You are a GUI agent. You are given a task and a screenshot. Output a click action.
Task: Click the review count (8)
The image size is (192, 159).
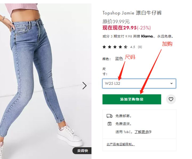[x=140, y=47]
